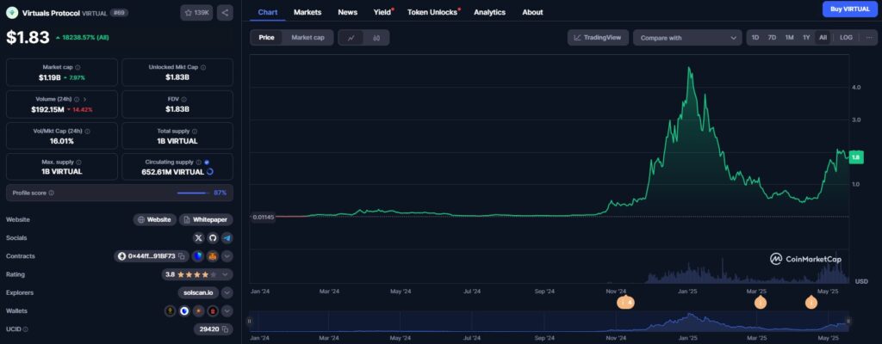Open the X (Twitter) social link
Screen dimensions: 882x344
(x=198, y=237)
